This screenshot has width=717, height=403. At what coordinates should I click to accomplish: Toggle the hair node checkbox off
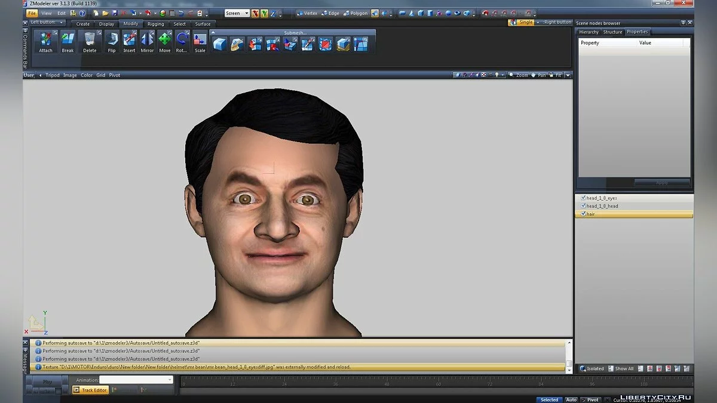584,214
